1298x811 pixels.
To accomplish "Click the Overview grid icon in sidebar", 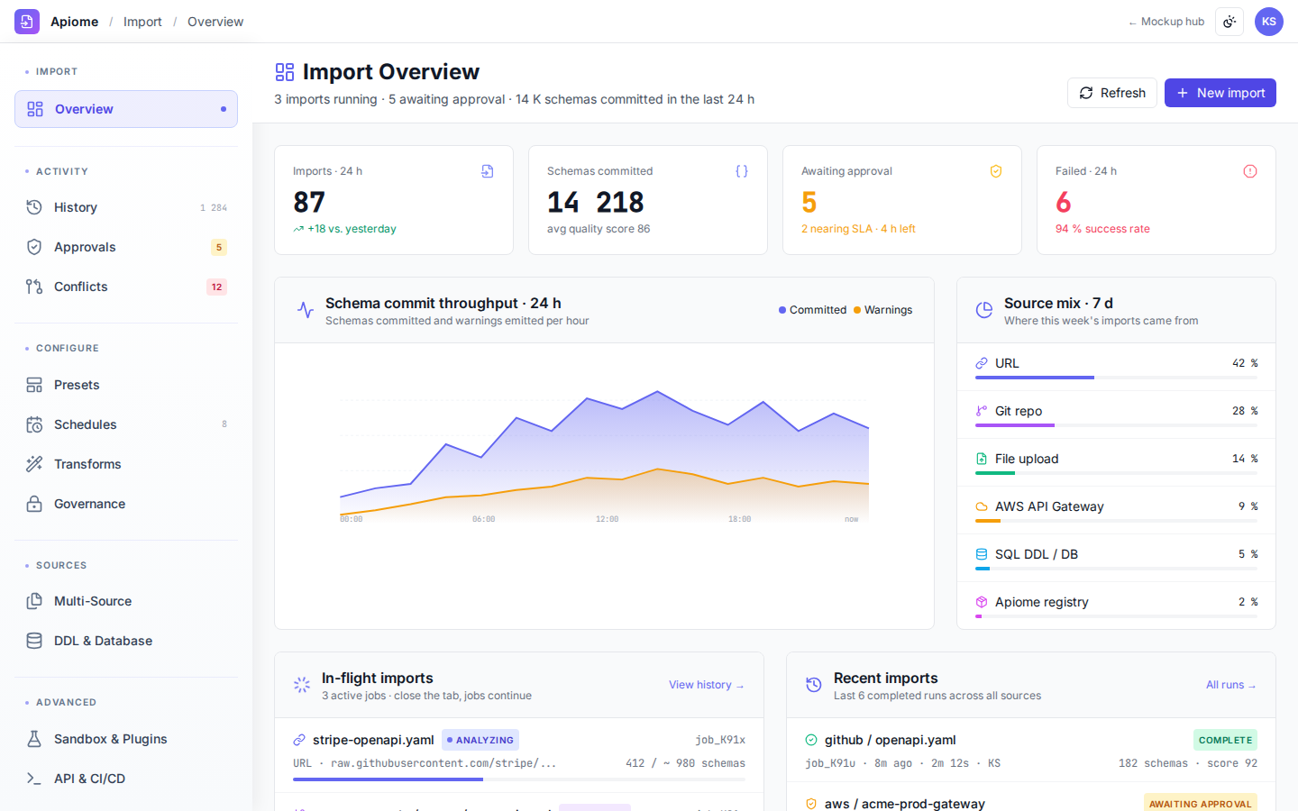I will (x=35, y=109).
